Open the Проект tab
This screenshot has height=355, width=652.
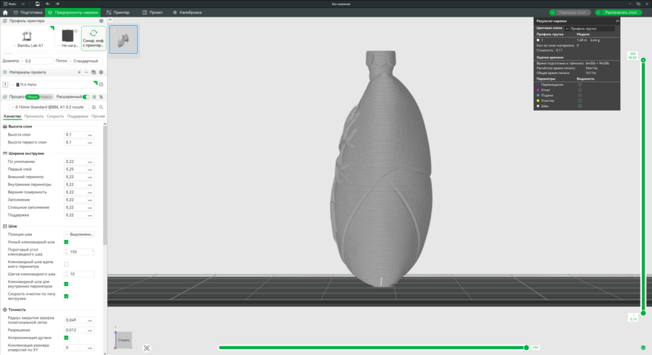153,12
